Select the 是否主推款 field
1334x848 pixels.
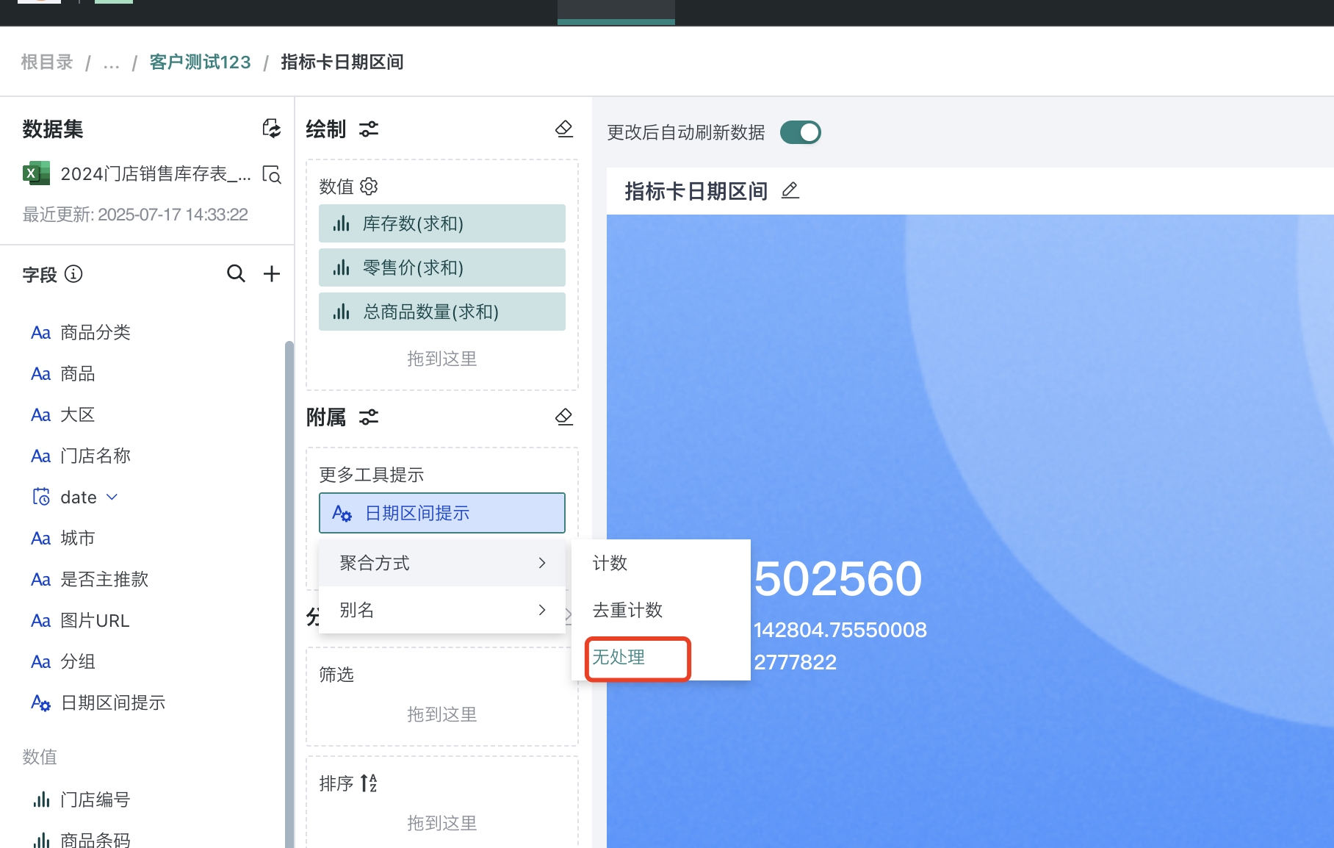tap(104, 580)
